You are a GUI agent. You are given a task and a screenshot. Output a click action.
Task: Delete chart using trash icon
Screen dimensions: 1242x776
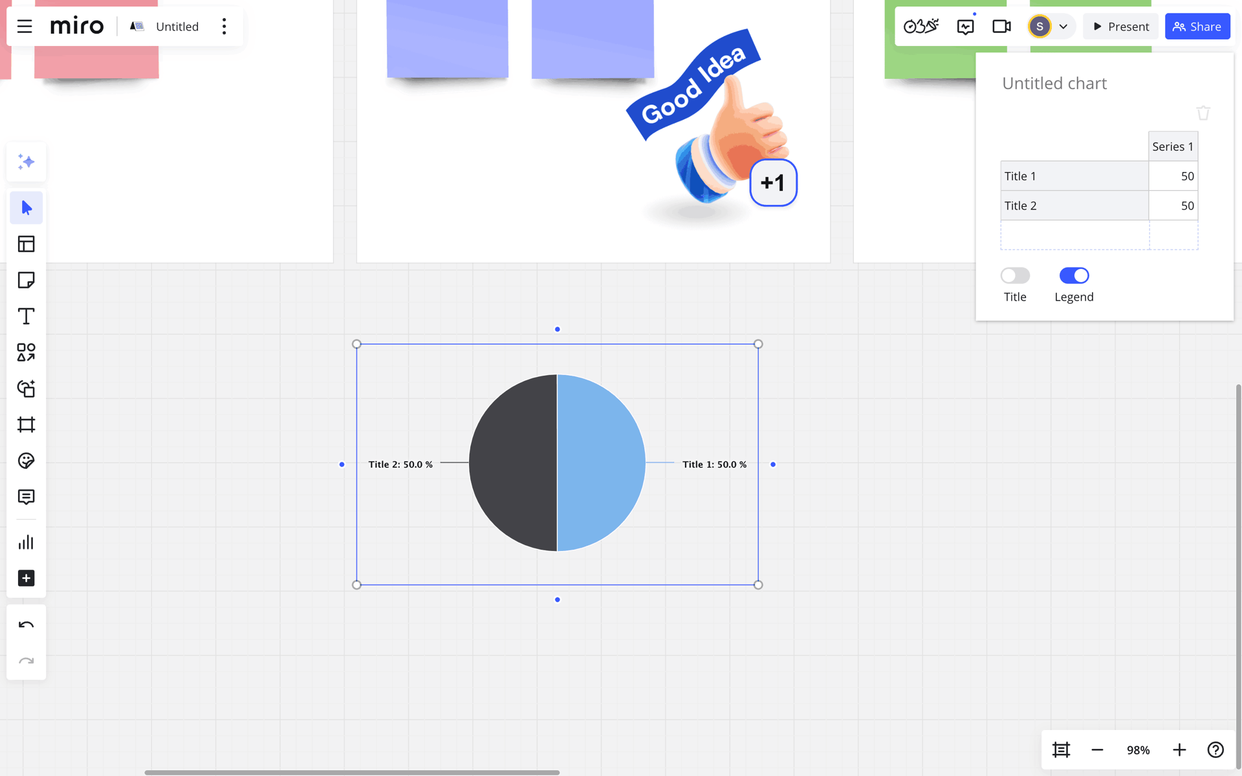click(x=1203, y=113)
